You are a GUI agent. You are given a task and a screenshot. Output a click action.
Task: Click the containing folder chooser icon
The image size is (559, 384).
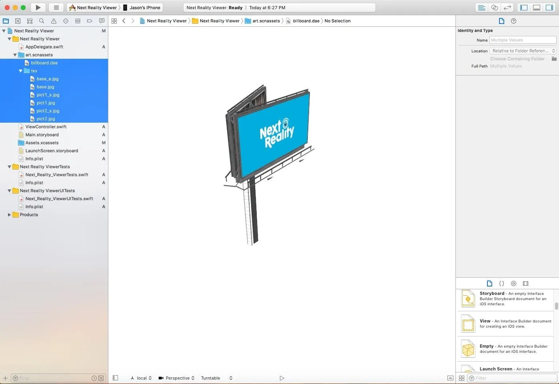click(554, 59)
